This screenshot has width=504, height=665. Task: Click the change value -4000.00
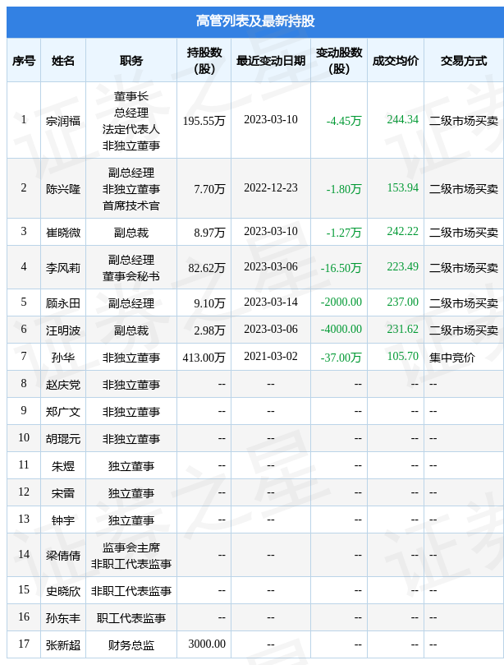[x=341, y=329]
